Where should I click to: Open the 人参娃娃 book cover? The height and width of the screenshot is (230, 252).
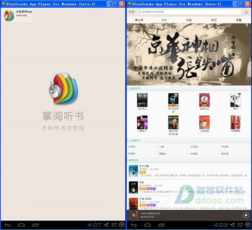[204, 122]
